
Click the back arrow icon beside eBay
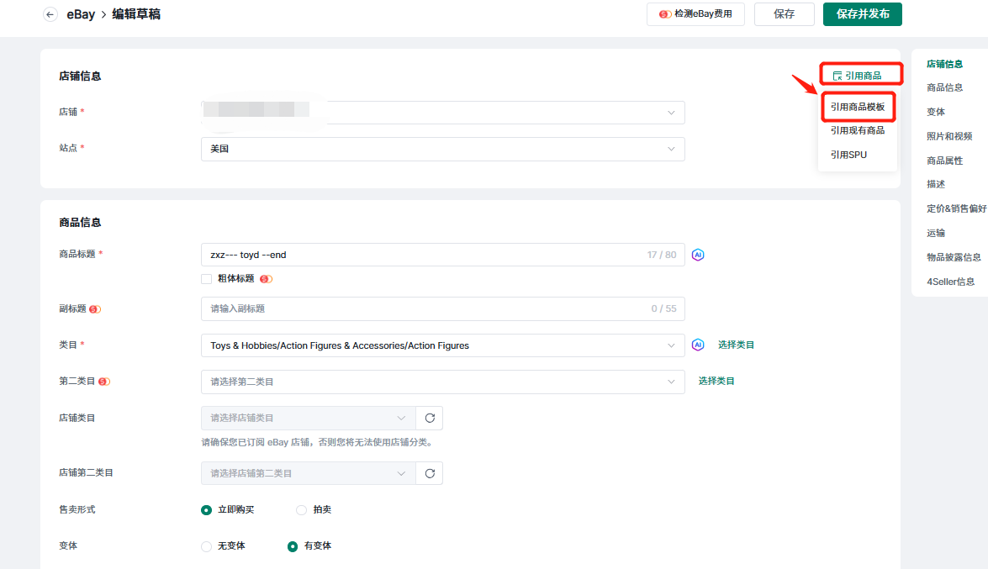50,14
